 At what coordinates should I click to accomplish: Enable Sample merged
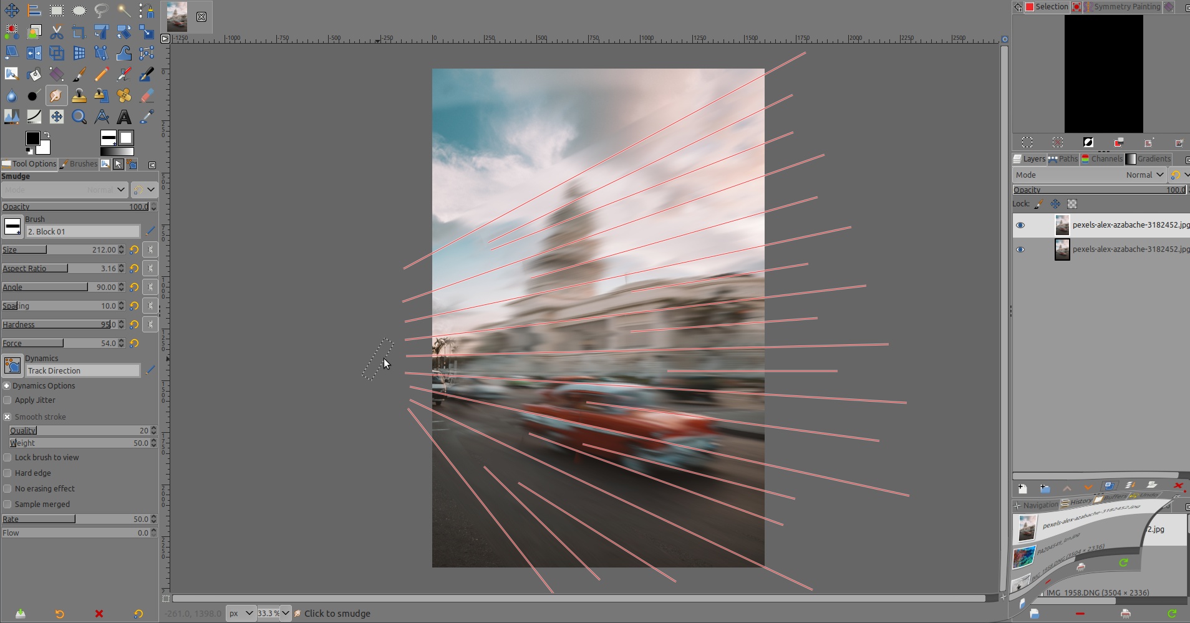tap(7, 505)
